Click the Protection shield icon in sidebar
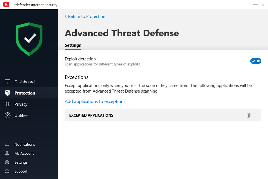The image size is (268, 179). (8, 93)
